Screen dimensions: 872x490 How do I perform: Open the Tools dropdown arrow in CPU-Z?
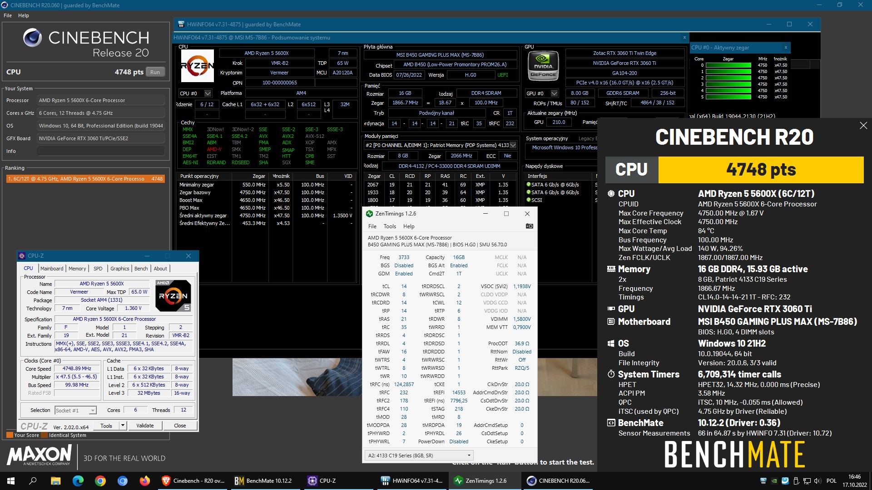(123, 426)
